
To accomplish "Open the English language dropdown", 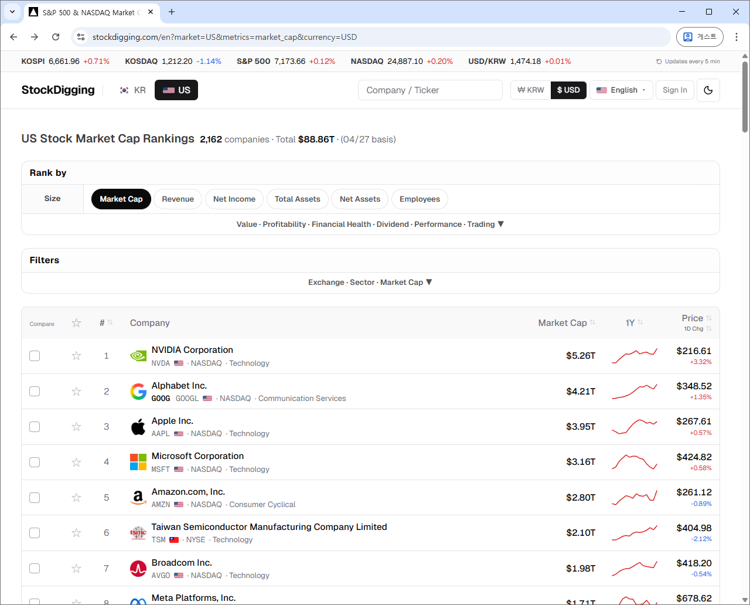I will tap(621, 90).
